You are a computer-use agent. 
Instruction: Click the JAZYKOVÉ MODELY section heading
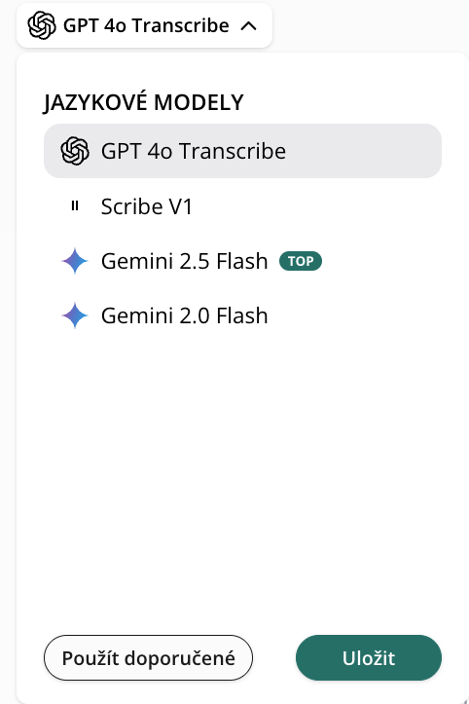pyautogui.click(x=144, y=101)
